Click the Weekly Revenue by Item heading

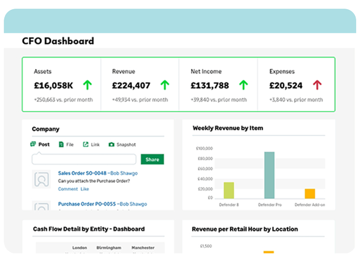(228, 128)
